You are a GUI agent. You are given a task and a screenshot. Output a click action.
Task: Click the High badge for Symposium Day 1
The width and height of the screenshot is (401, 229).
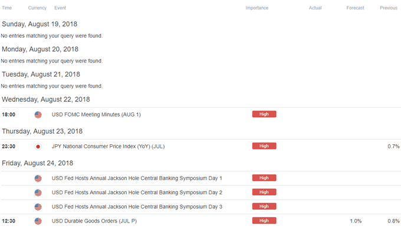(264, 178)
